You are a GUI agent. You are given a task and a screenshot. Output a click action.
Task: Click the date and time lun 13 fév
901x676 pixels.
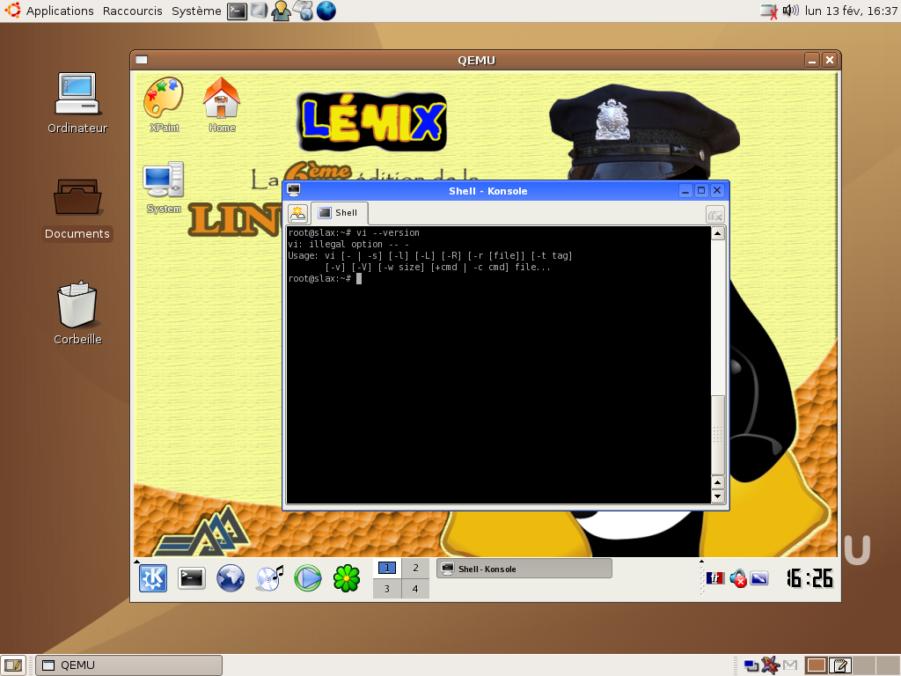[x=851, y=11]
